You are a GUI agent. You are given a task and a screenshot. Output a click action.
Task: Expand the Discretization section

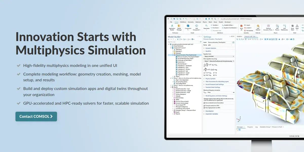209,111
